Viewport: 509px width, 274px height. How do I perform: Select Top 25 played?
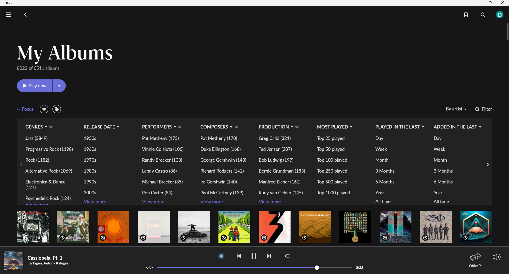[331, 138]
